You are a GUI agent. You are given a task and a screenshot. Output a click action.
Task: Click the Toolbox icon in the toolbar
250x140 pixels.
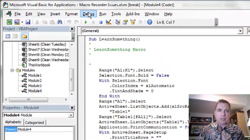pyautogui.click(x=140, y=22)
